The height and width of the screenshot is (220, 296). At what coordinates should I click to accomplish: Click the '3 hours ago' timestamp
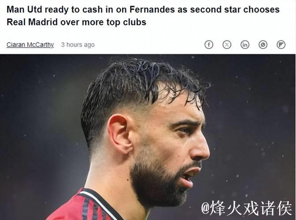pyautogui.click(x=78, y=45)
